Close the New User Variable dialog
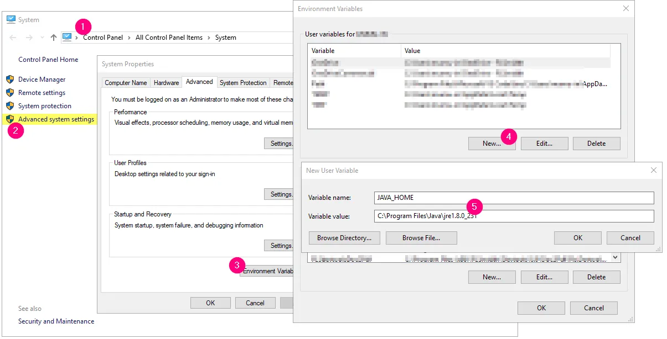This screenshot has width=667, height=339. [x=653, y=170]
